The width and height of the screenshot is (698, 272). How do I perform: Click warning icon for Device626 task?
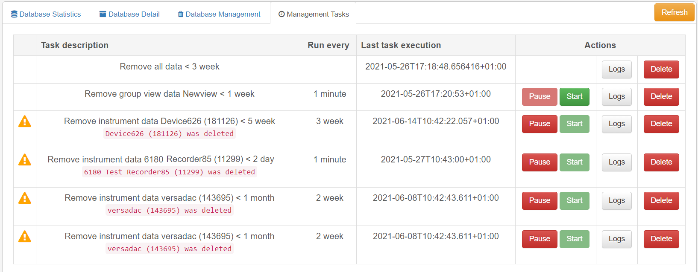coord(25,122)
